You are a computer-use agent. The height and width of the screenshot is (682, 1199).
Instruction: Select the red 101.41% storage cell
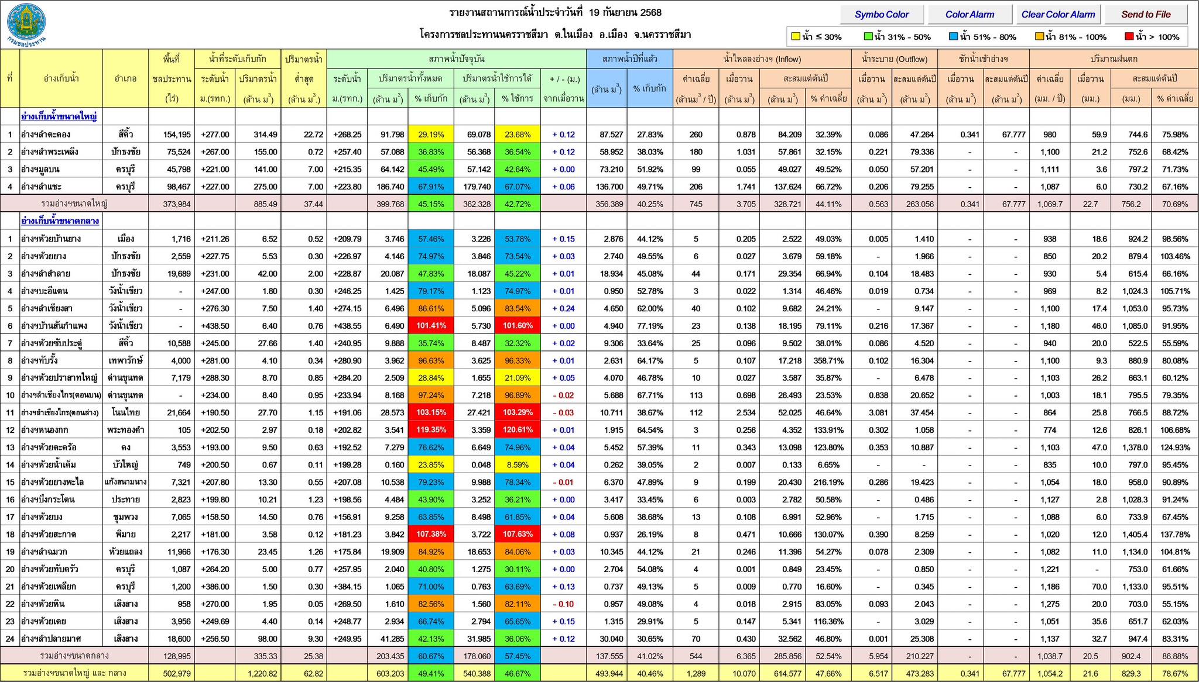(431, 326)
